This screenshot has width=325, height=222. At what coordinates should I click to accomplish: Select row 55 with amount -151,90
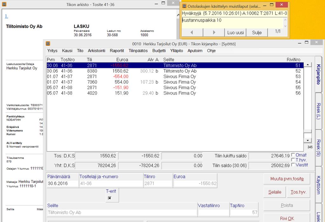(x=175, y=88)
